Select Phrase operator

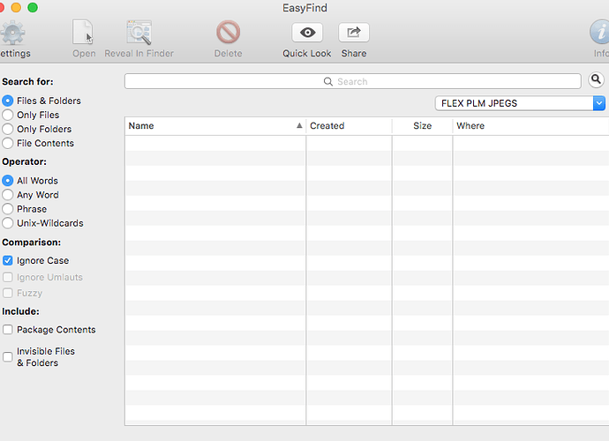pyautogui.click(x=7, y=209)
